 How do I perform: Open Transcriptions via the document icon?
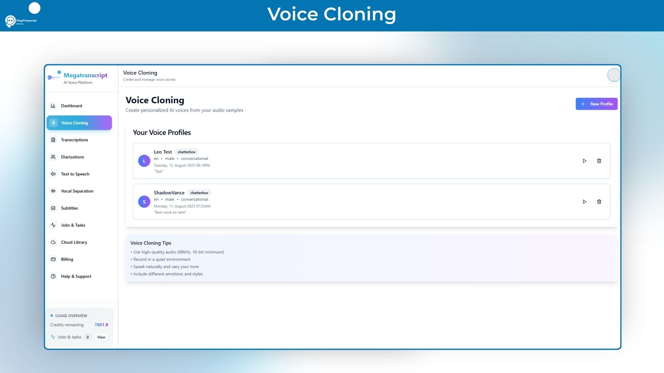53,140
